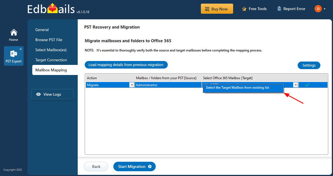The width and height of the screenshot is (333, 176).
Task: Open Free Tools
Action: (254, 9)
